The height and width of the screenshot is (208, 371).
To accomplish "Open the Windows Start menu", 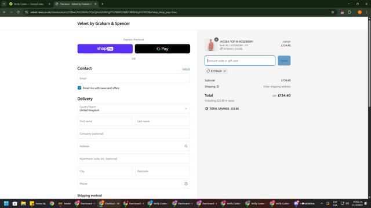I will tap(6, 203).
